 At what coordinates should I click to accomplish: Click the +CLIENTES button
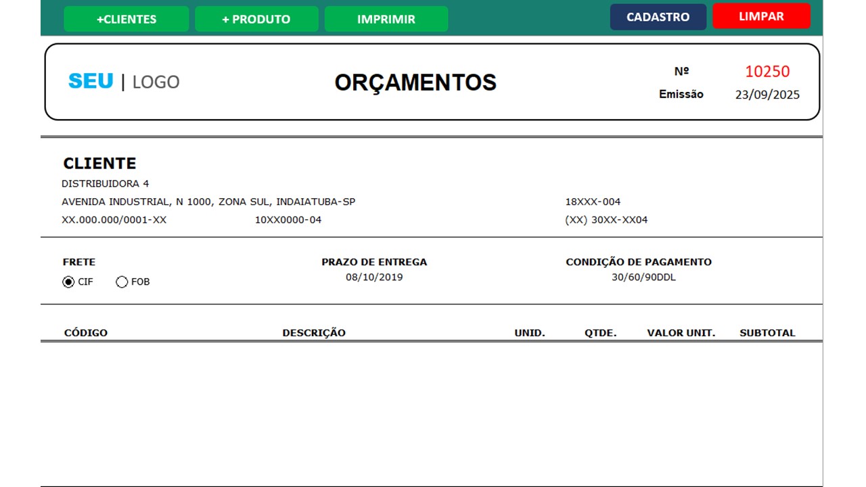pos(126,19)
